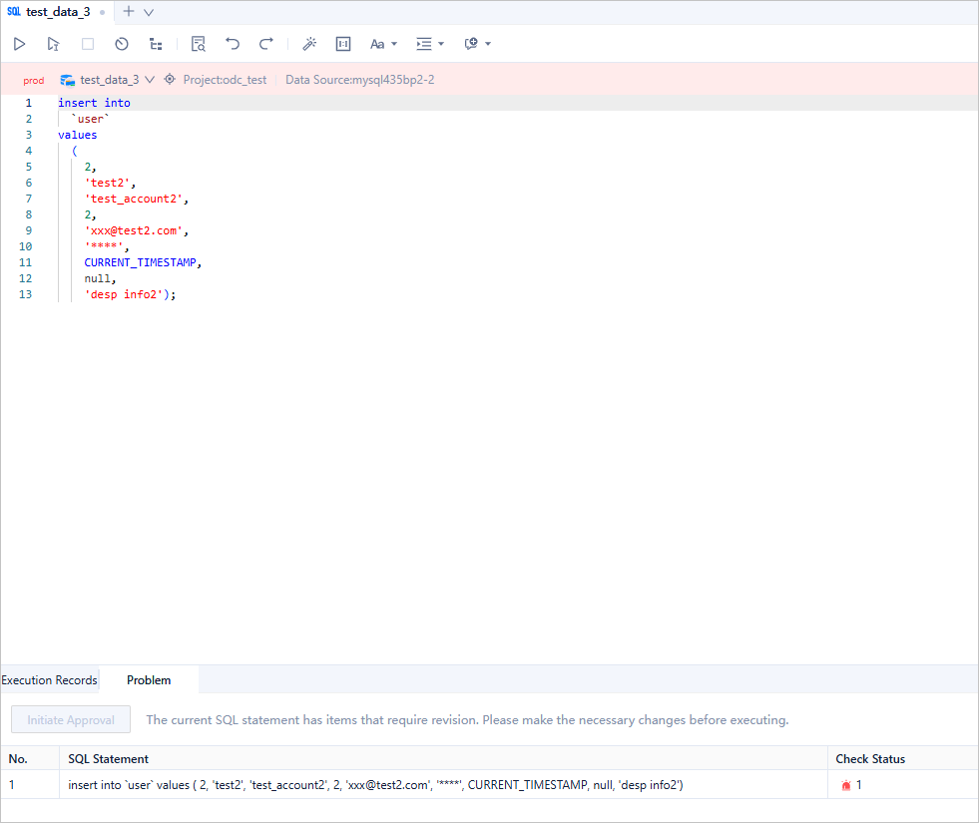Add a new SQL window tab
979x823 pixels.
(x=128, y=12)
